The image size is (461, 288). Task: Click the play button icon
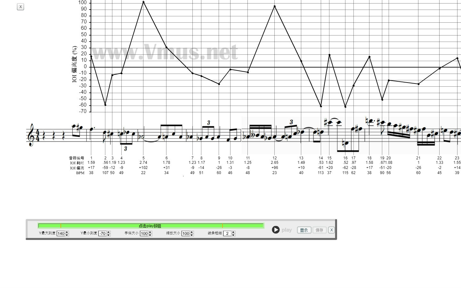click(276, 230)
